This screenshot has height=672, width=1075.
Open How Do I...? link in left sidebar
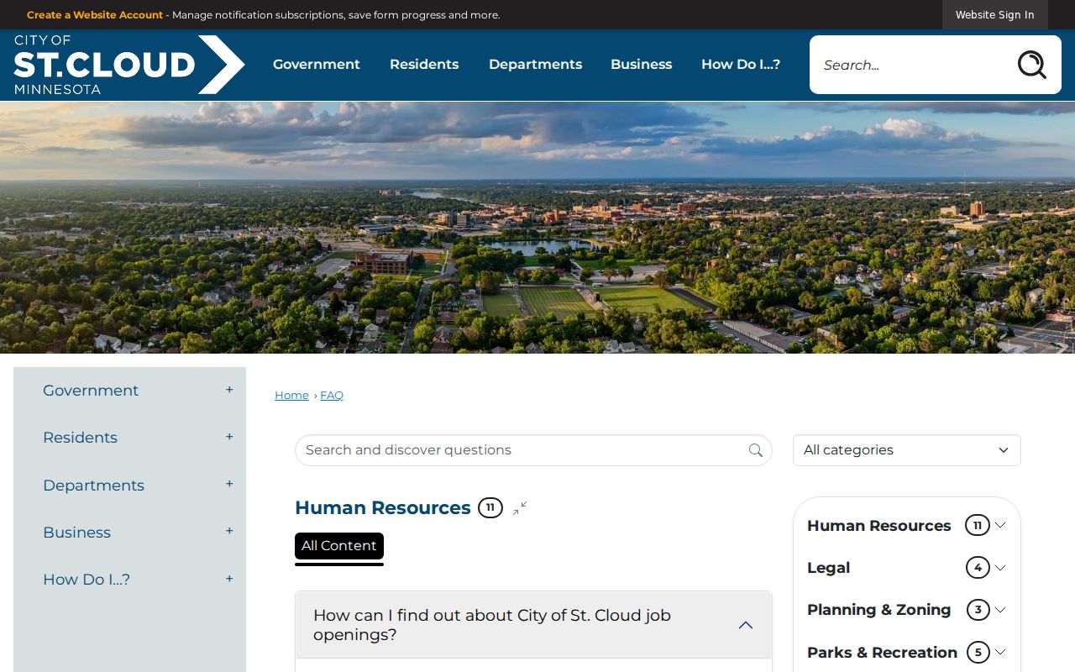[x=87, y=580]
